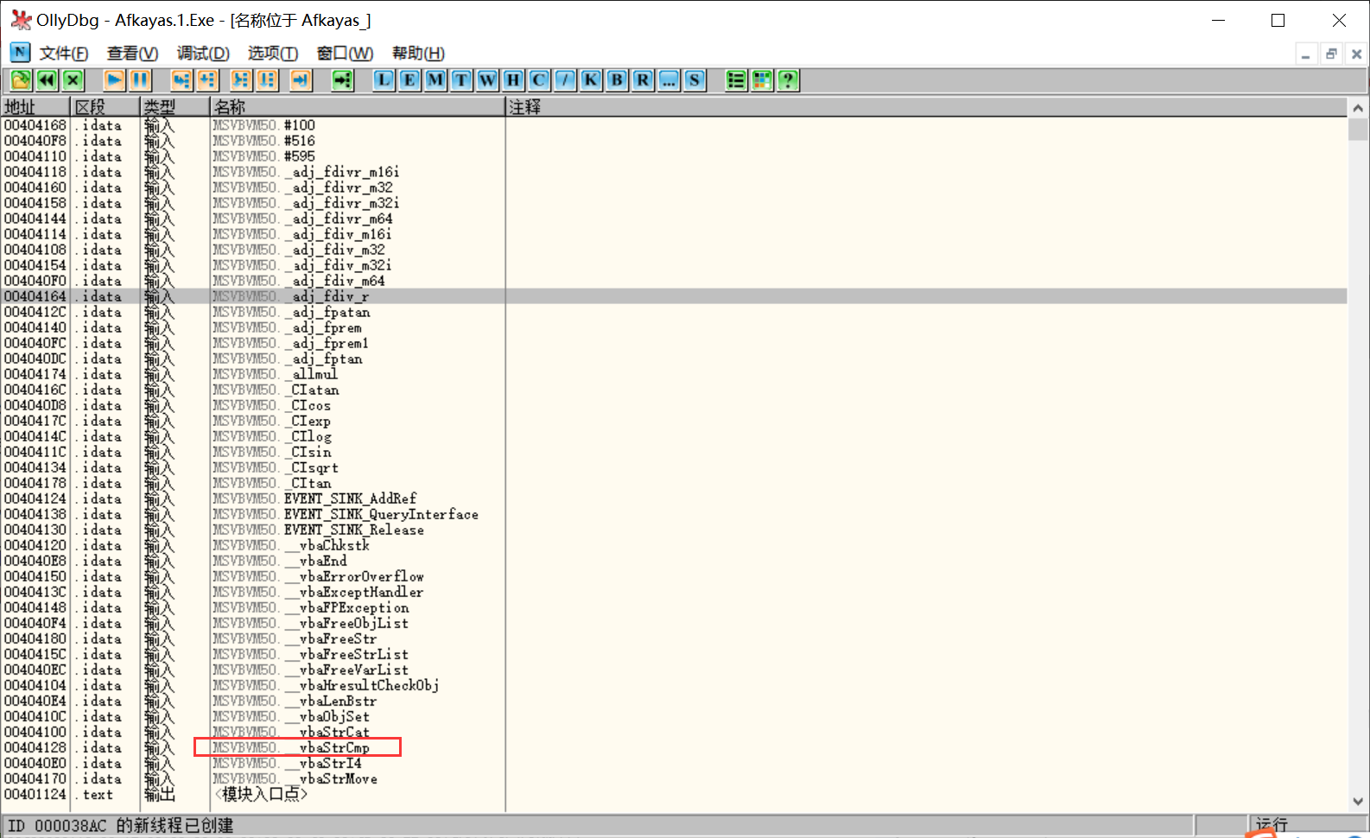
Task: Restore the inner MDI child window
Action: [x=1331, y=54]
